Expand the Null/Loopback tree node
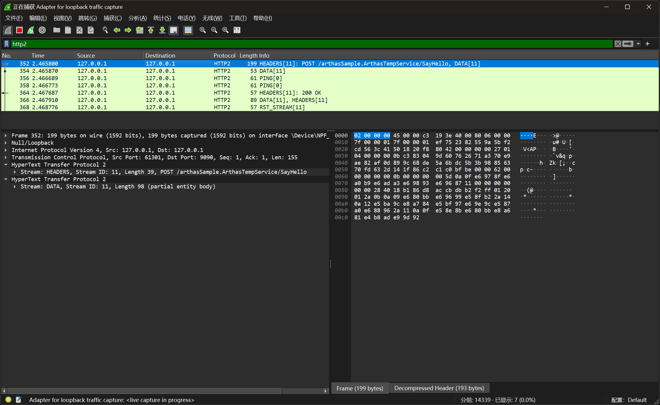Image resolution: width=660 pixels, height=405 pixels. point(5,143)
